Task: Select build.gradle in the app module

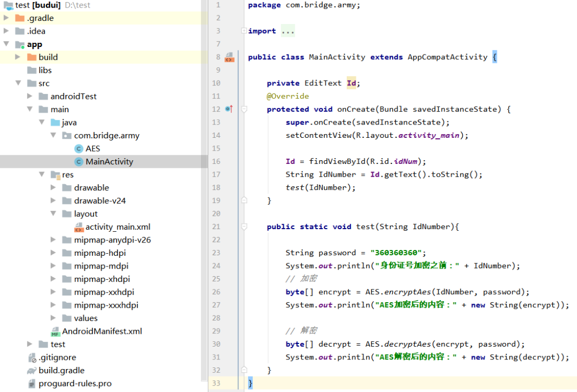Action: 61,370
